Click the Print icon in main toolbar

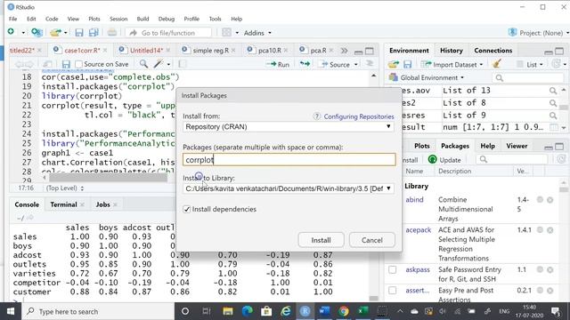[112, 33]
